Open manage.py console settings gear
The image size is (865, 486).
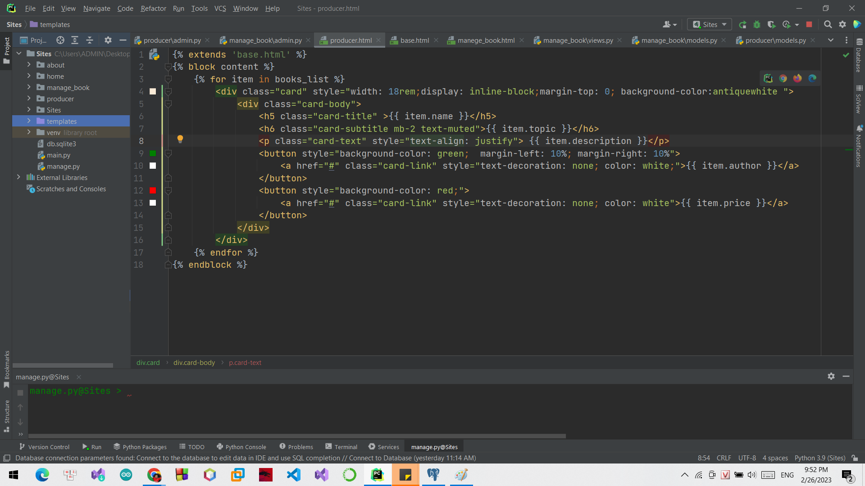coord(831,376)
